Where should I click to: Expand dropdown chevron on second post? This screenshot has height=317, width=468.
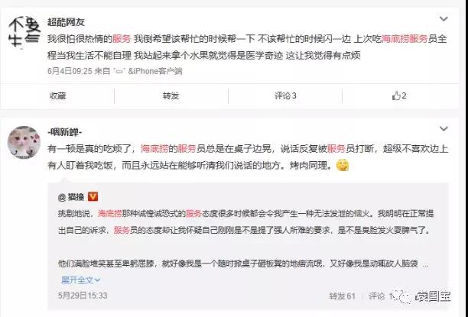pos(444,128)
